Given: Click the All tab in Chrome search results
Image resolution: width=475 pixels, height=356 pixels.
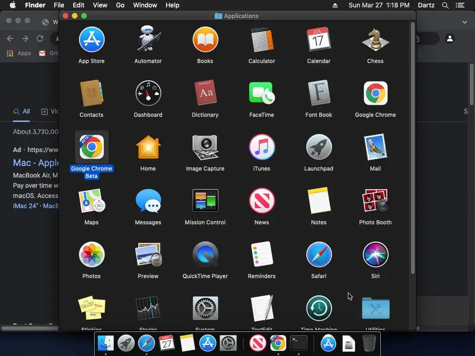Looking at the screenshot, I should (x=21, y=111).
